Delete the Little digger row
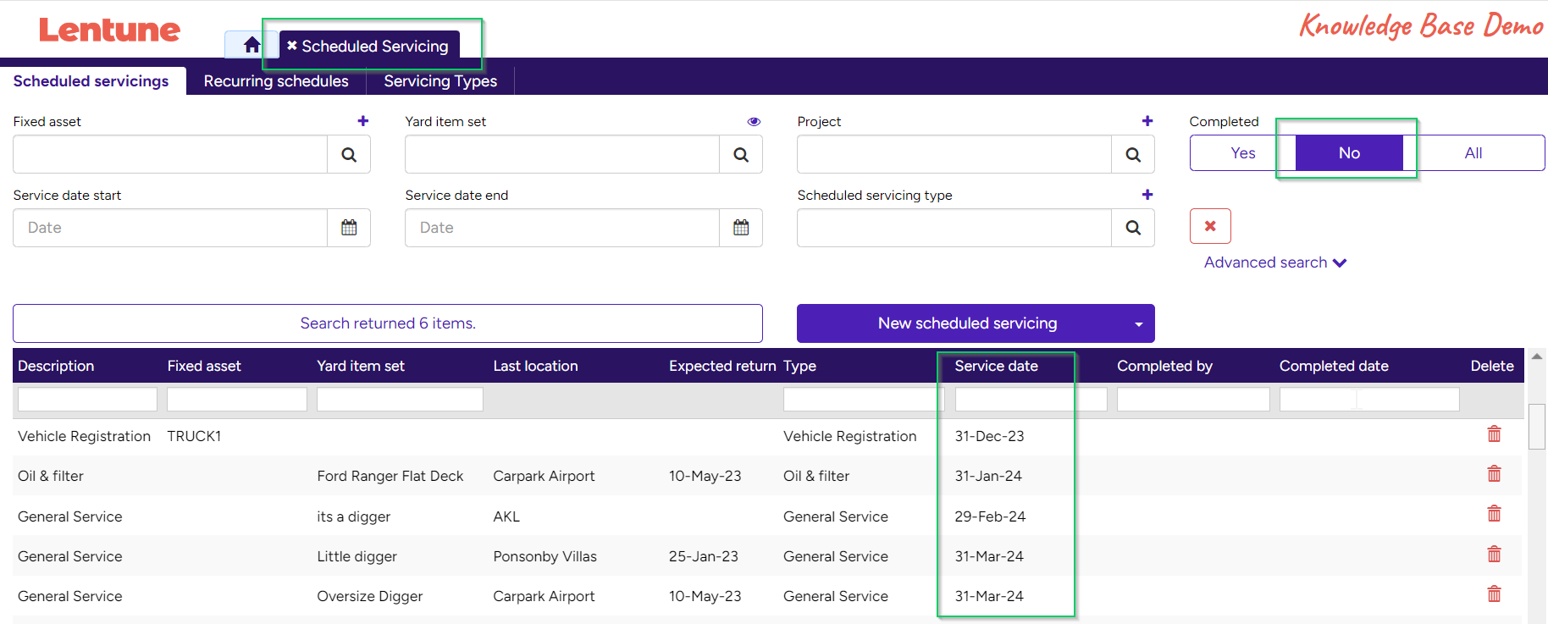 [1494, 555]
